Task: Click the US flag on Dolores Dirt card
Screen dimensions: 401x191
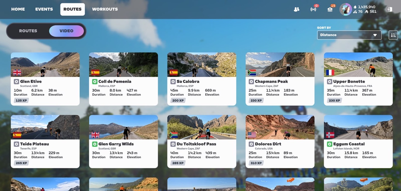Action: (252, 135)
